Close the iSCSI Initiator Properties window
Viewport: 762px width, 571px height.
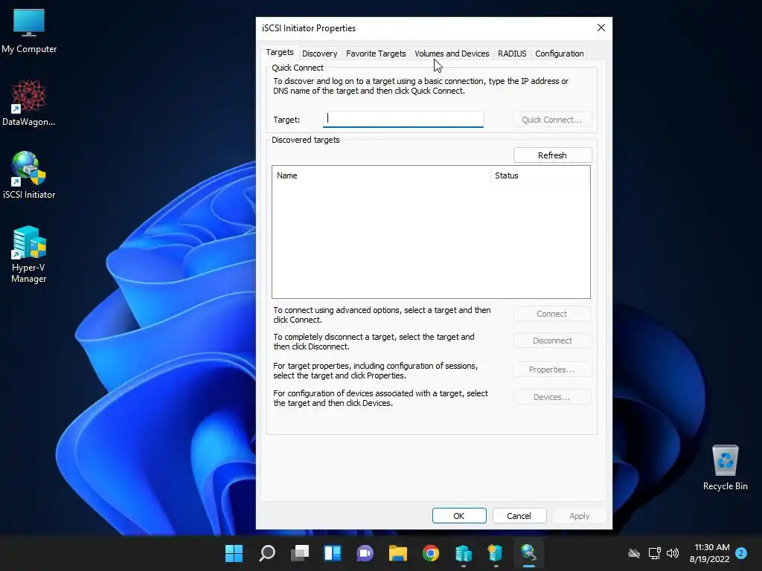tap(601, 28)
